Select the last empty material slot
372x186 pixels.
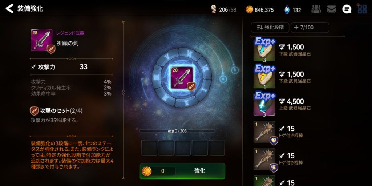click(217, 148)
